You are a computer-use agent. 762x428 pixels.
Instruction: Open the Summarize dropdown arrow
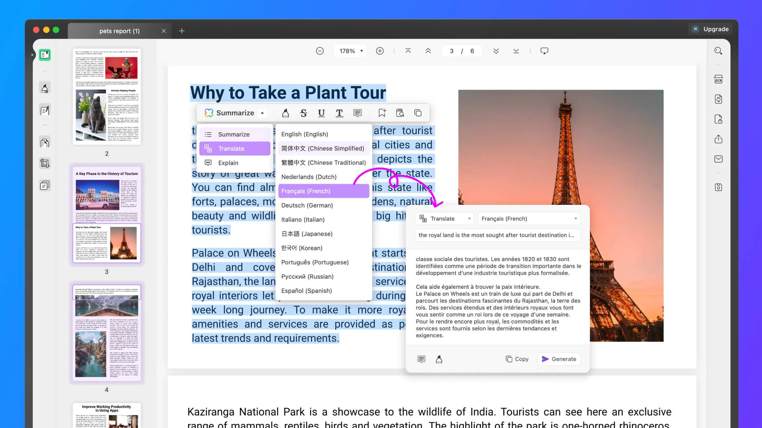263,112
